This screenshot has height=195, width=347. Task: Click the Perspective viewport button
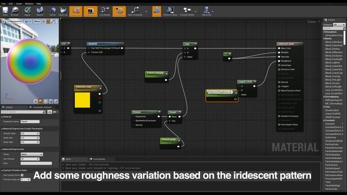click(x=15, y=22)
